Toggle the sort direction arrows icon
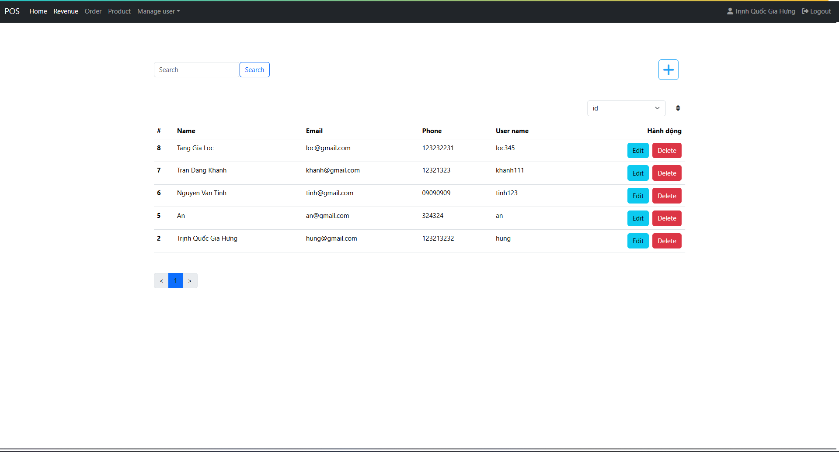Image resolution: width=839 pixels, height=452 pixels. [x=678, y=108]
